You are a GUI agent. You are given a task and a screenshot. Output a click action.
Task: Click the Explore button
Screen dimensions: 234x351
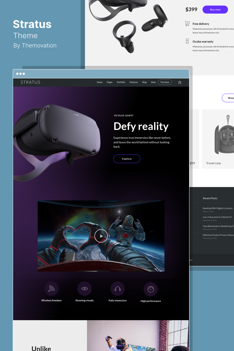(127, 159)
